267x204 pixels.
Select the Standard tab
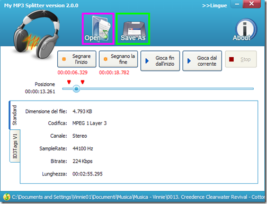pyautogui.click(x=14, y=116)
